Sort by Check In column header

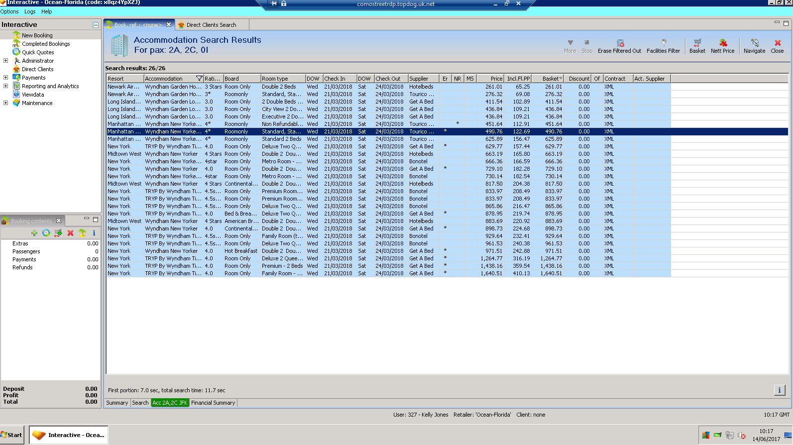click(340, 79)
